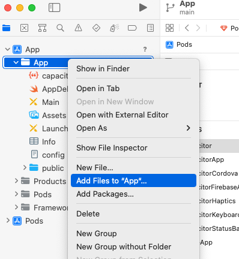Select the CapacitorApp target row

pyautogui.click(x=219, y=159)
